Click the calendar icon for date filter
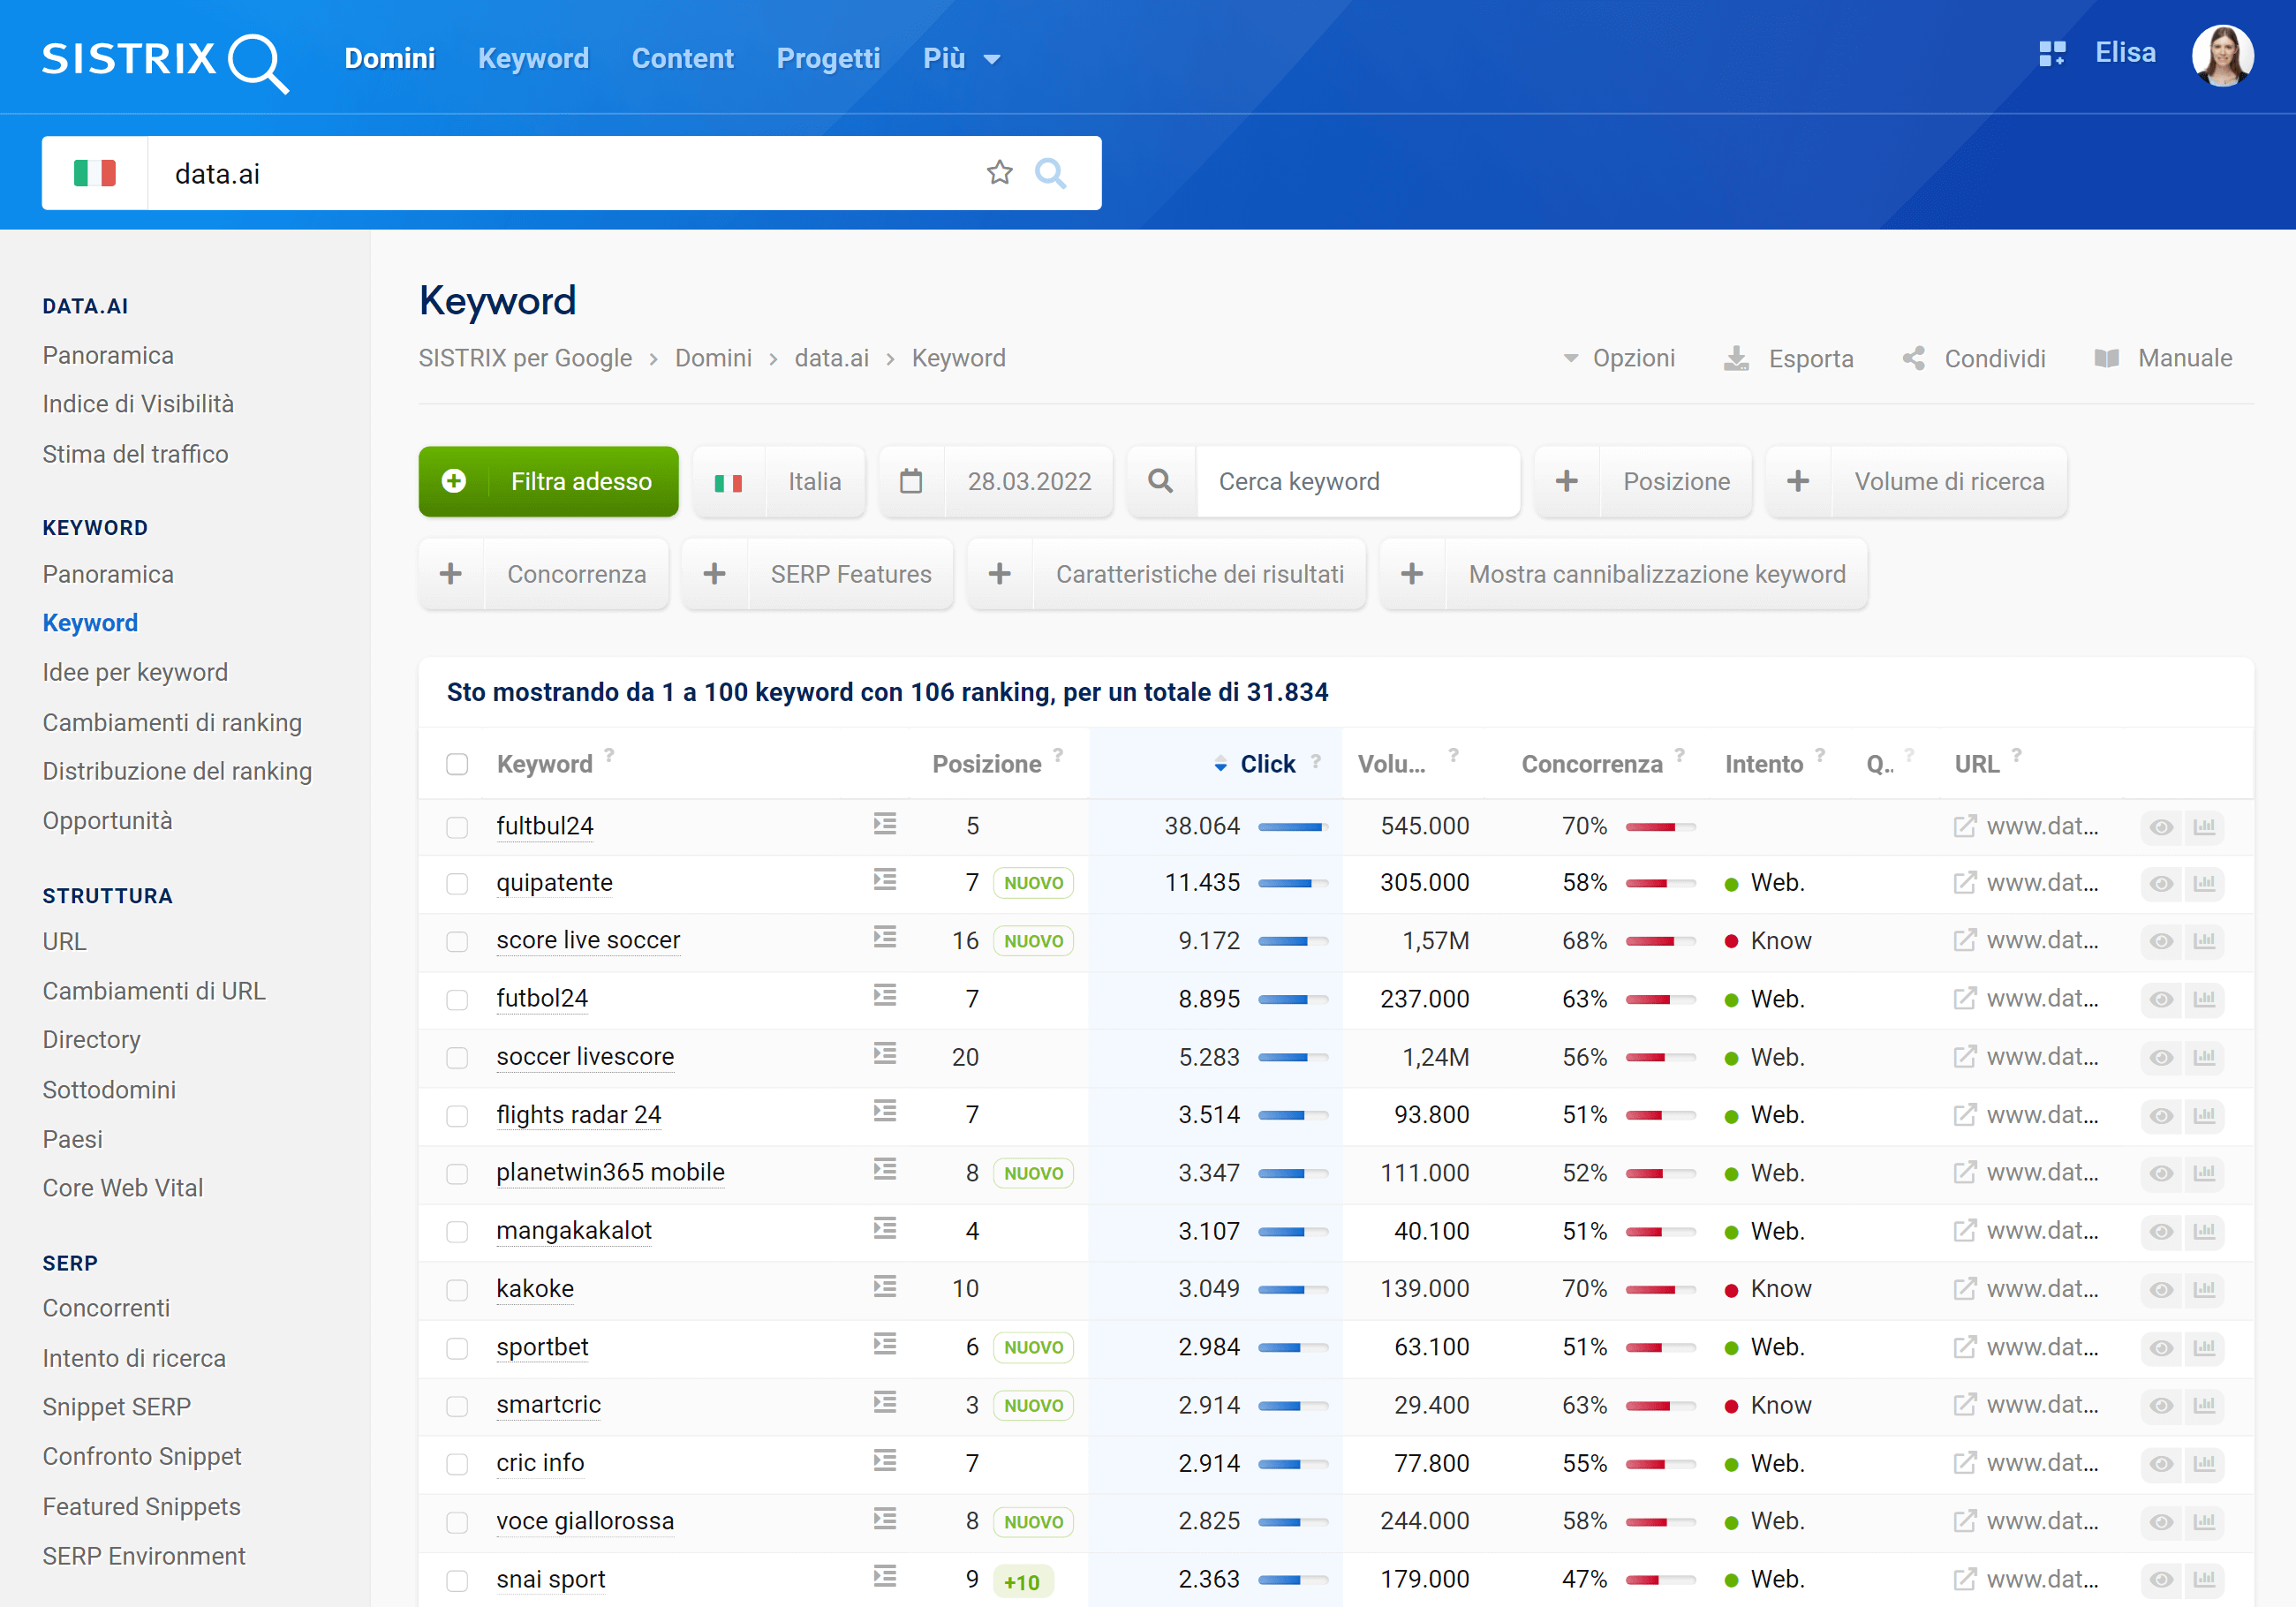This screenshot has height=1607, width=2296. click(911, 481)
